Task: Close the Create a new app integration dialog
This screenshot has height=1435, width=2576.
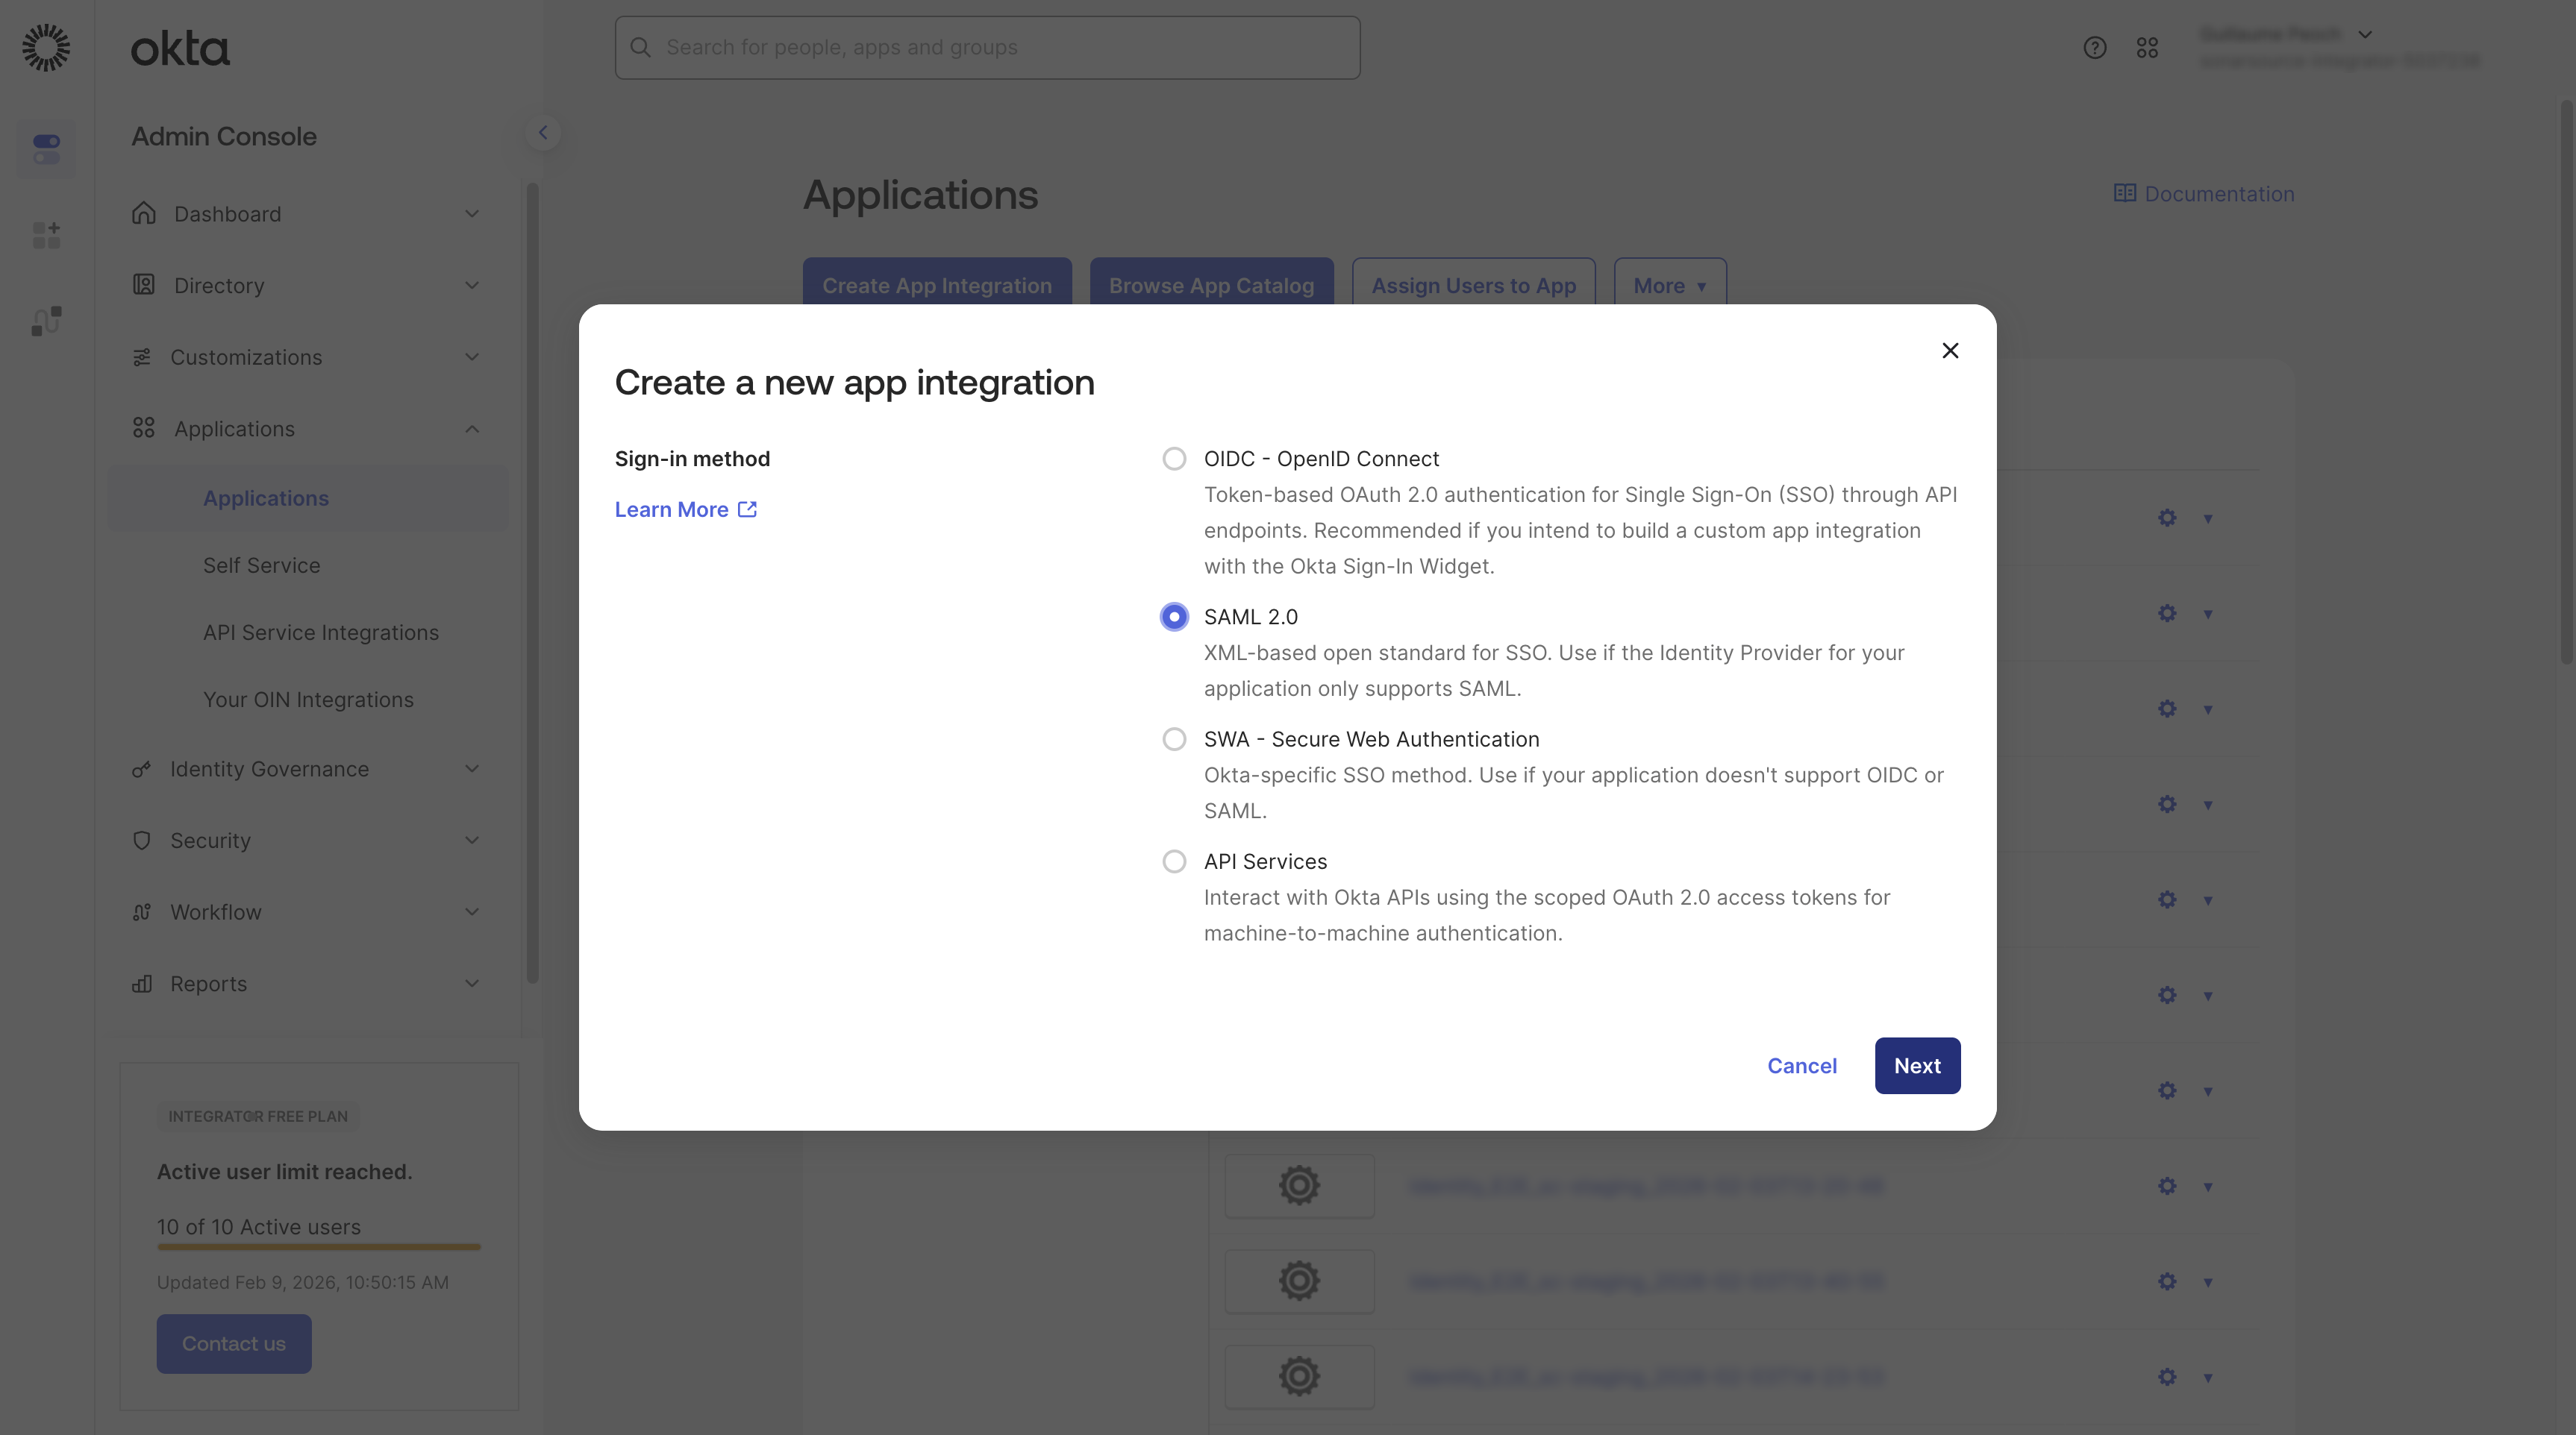Action: click(1950, 351)
